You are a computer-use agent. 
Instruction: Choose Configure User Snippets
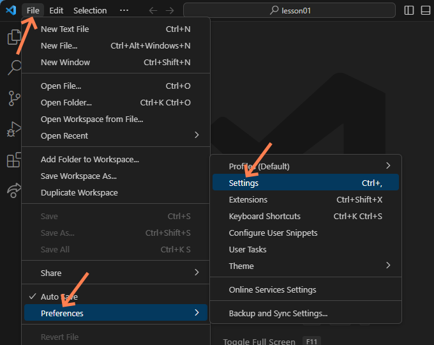click(x=306, y=233)
